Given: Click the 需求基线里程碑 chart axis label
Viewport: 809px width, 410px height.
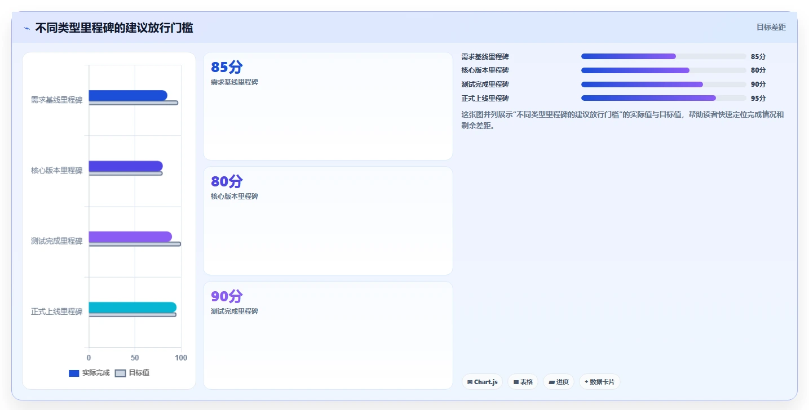Looking at the screenshot, I should (x=56, y=100).
